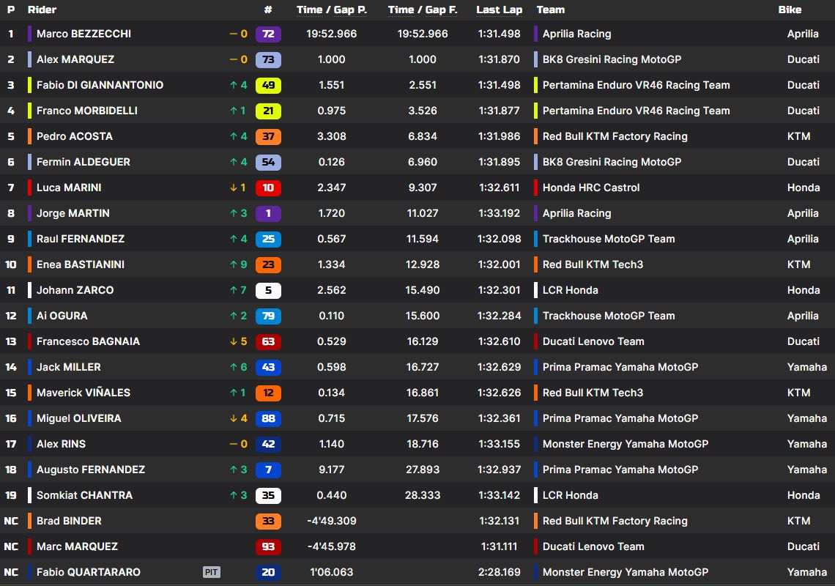Click the number 73 rider badge
Screen dimensions: 835x586
point(268,59)
